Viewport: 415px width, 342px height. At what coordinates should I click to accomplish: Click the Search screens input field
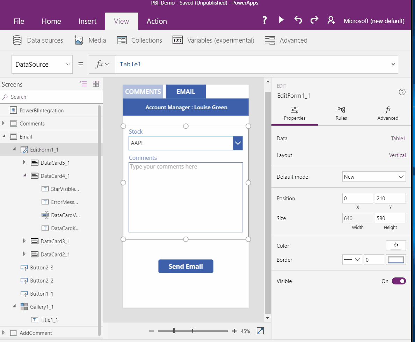(52, 97)
